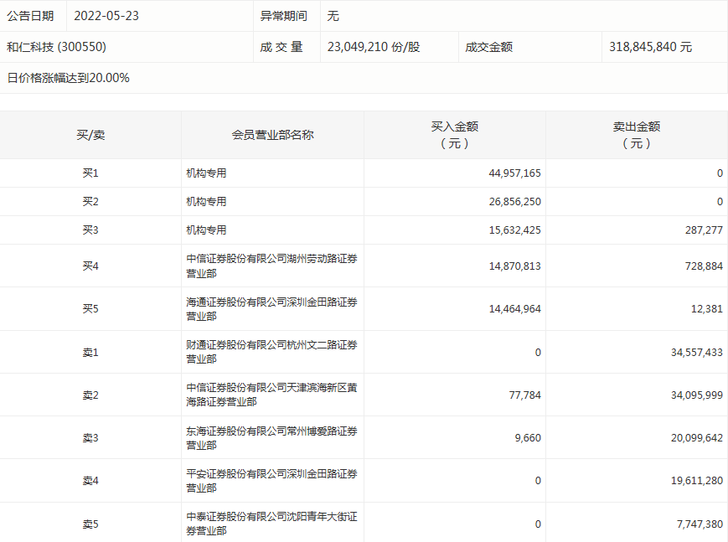Click the 卖出金额（元） column header
728x542 pixels.
(636, 135)
